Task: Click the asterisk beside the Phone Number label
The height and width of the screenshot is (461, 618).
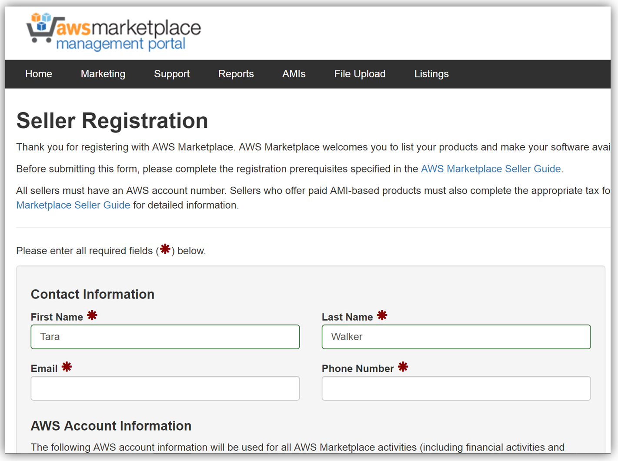Action: 403,367
